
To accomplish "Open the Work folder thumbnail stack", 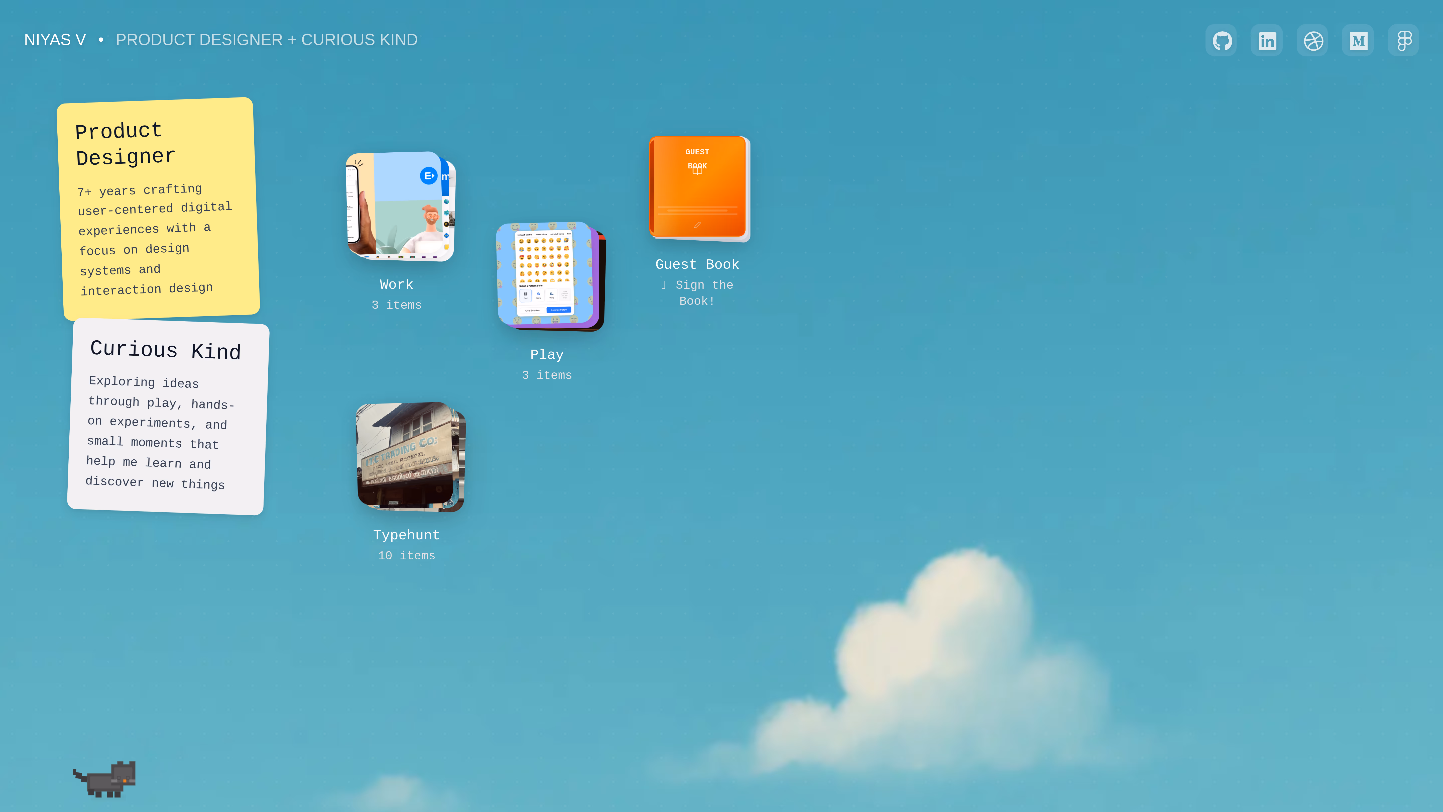I will click(401, 206).
